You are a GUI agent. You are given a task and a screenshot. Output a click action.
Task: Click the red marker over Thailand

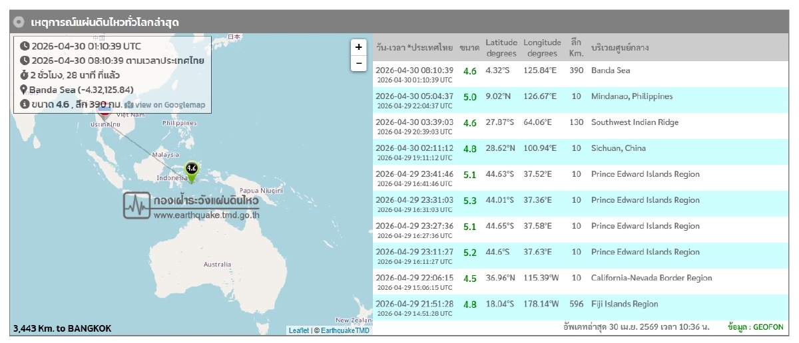[x=105, y=112]
